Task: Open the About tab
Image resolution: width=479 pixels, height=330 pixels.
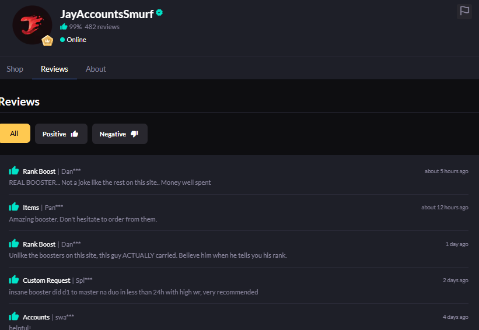Action: click(96, 69)
